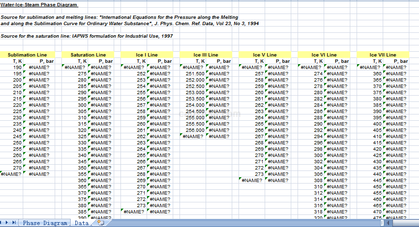Select the Water-Ice-Steam Phase Diagram title cell
The height and width of the screenshot is (227, 419).
point(39,5)
